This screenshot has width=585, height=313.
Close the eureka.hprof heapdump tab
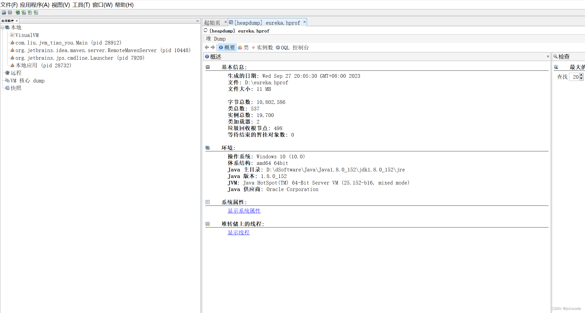(x=304, y=22)
